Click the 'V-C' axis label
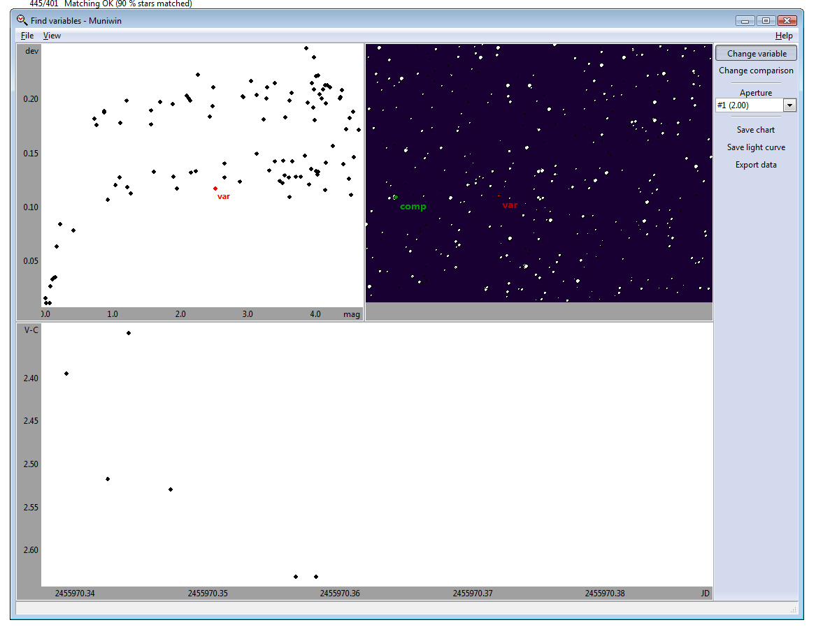 click(x=31, y=330)
